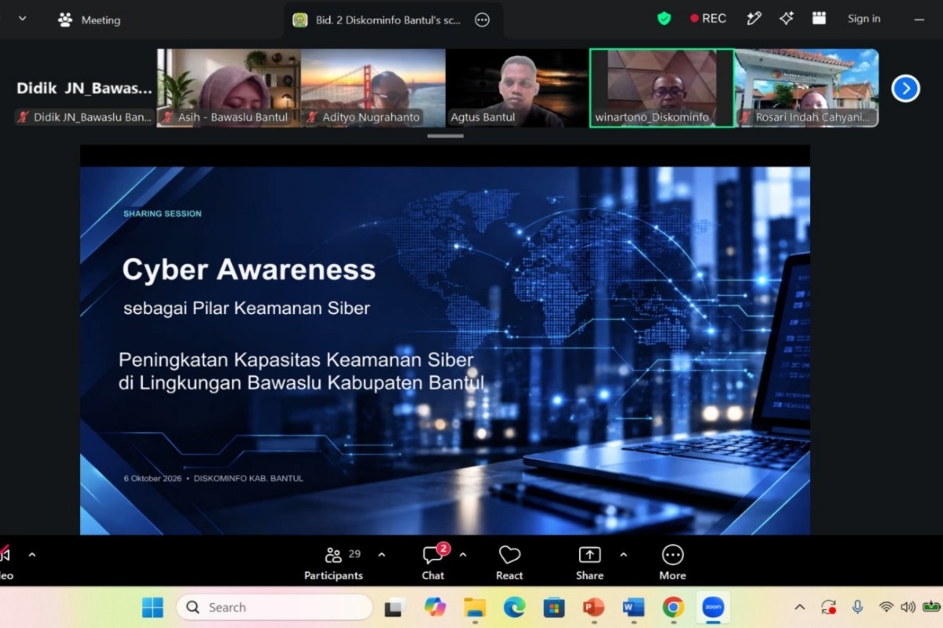943x628 pixels.
Task: Click 'sebagai Pilar Keamanan Siber' subtitle
Action: 247,309
